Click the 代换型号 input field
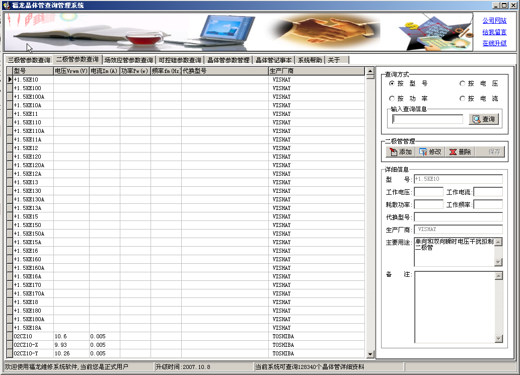The image size is (520, 375). pos(458,217)
